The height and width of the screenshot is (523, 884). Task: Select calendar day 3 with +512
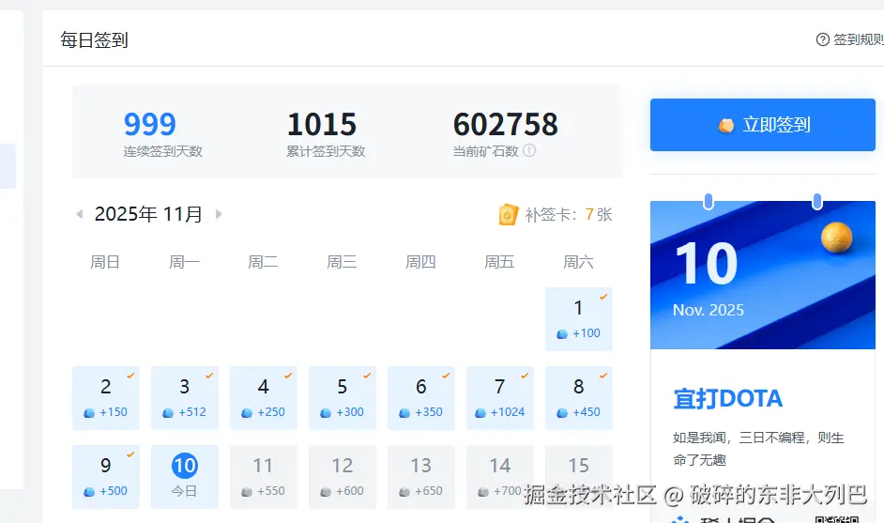(x=184, y=398)
